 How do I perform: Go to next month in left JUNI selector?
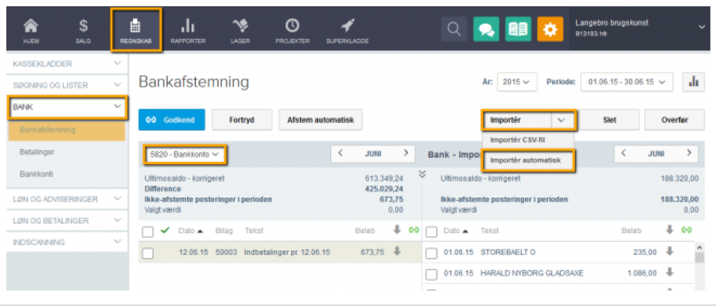pos(406,154)
